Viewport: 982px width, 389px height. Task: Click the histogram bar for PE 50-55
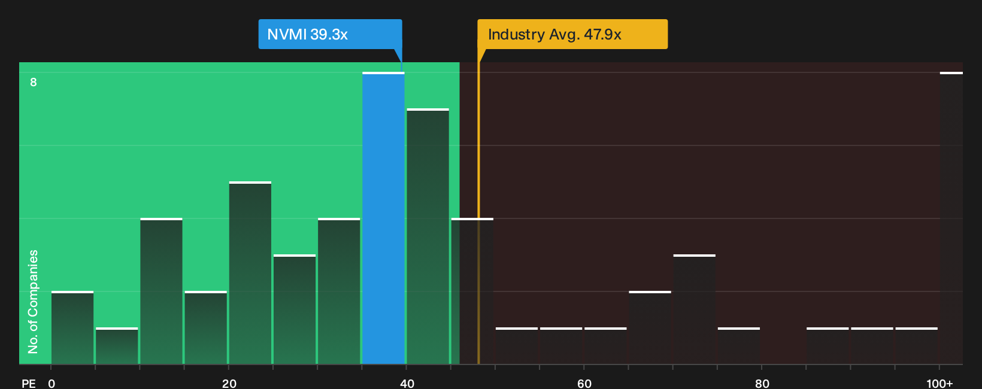pos(517,346)
